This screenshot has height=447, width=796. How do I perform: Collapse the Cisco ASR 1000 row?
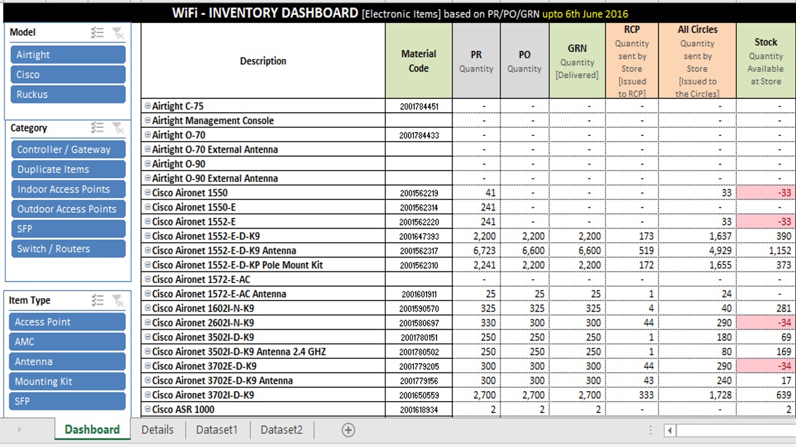tap(148, 409)
